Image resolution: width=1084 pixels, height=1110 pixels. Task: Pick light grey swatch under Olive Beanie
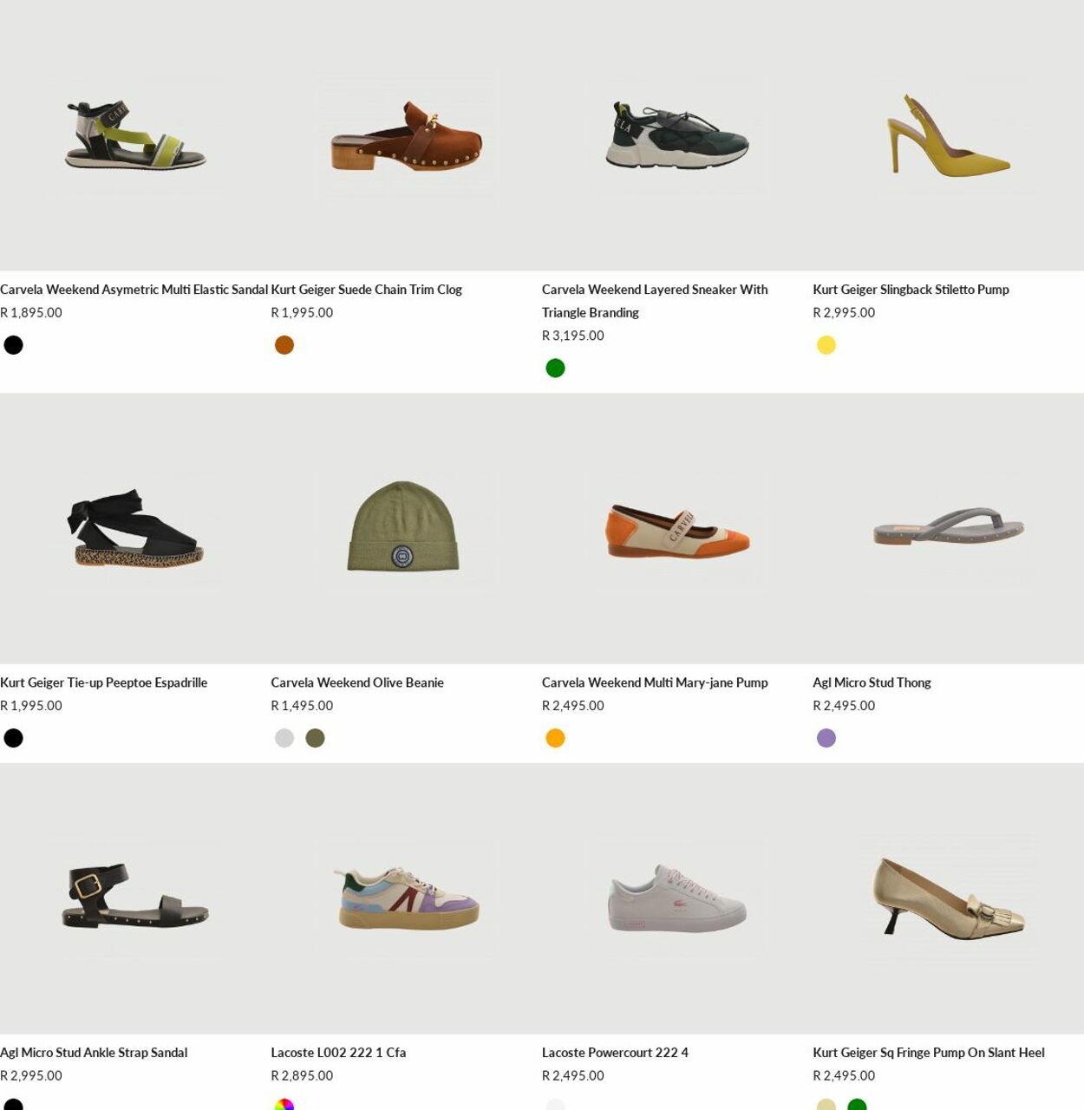pos(284,738)
